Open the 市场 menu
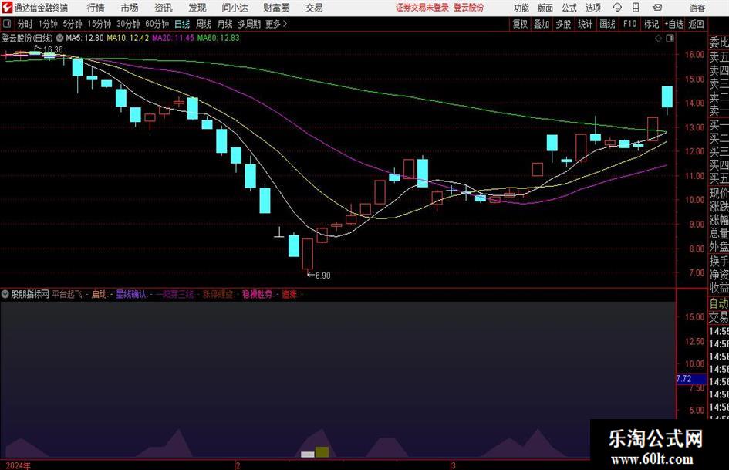This screenshot has width=729, height=470. [130, 8]
